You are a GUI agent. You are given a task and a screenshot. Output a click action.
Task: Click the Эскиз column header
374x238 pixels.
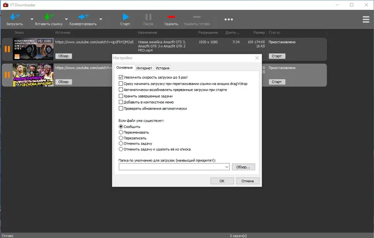pos(19,32)
